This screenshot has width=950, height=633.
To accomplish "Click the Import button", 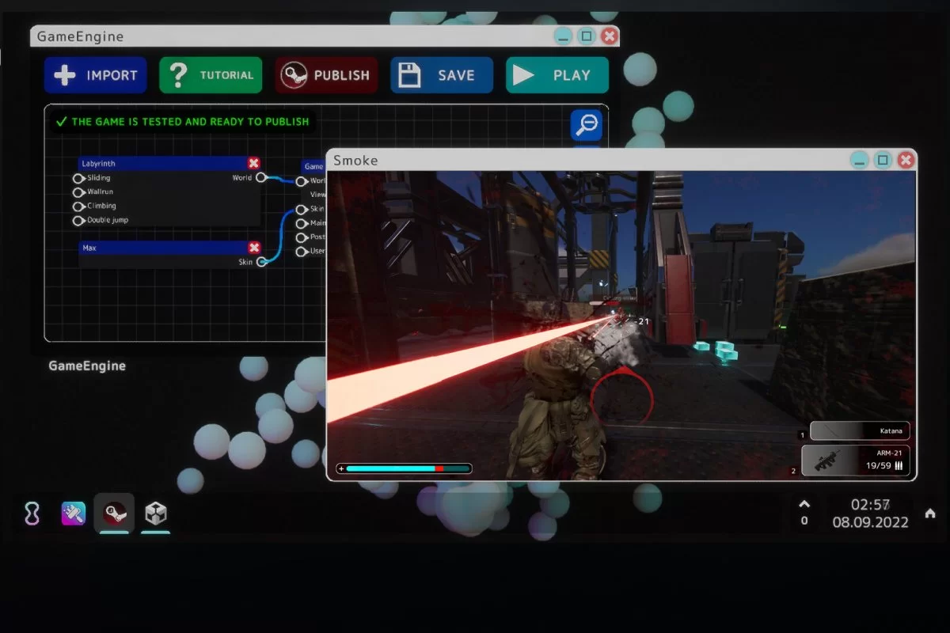I will (x=96, y=75).
